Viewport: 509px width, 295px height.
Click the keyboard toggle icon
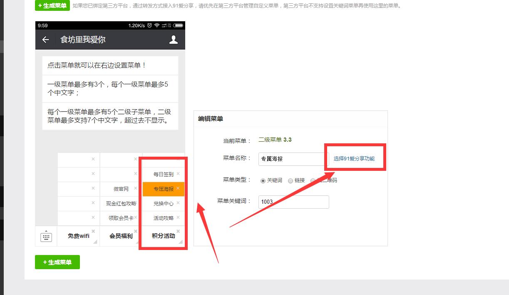coord(46,237)
